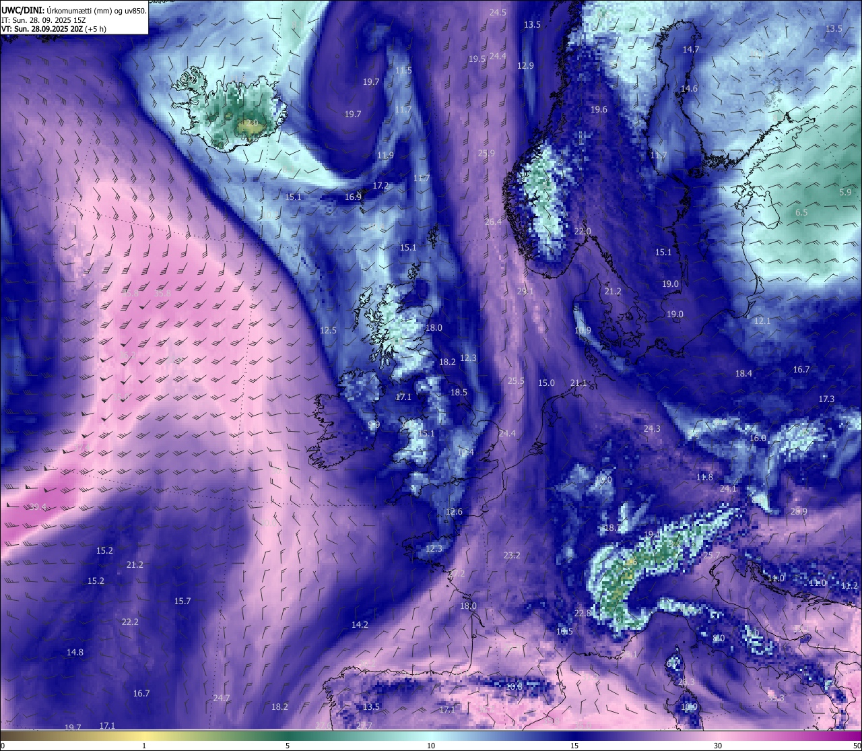Click the 23.2 value over France
This screenshot has height=751, width=862.
[x=512, y=555]
